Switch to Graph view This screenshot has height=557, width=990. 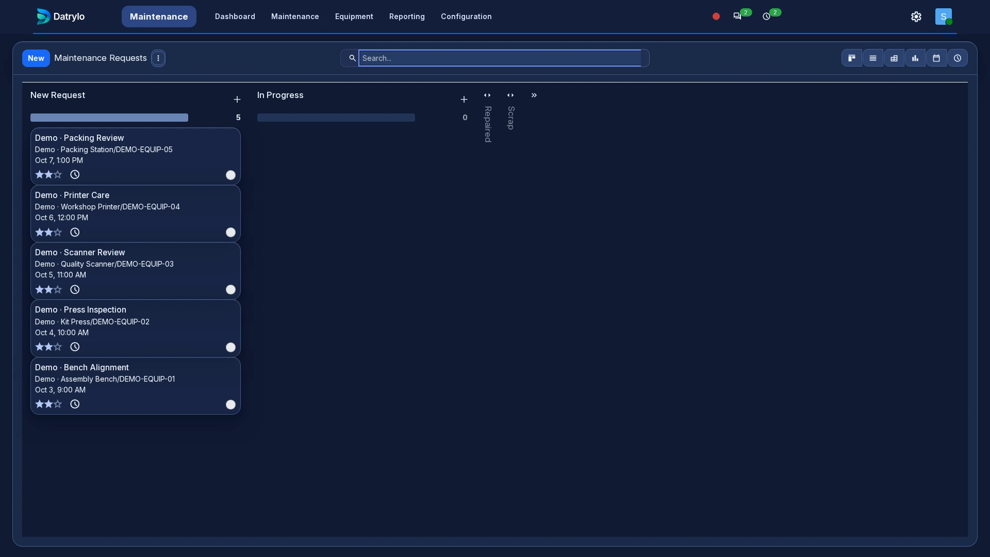(x=915, y=58)
